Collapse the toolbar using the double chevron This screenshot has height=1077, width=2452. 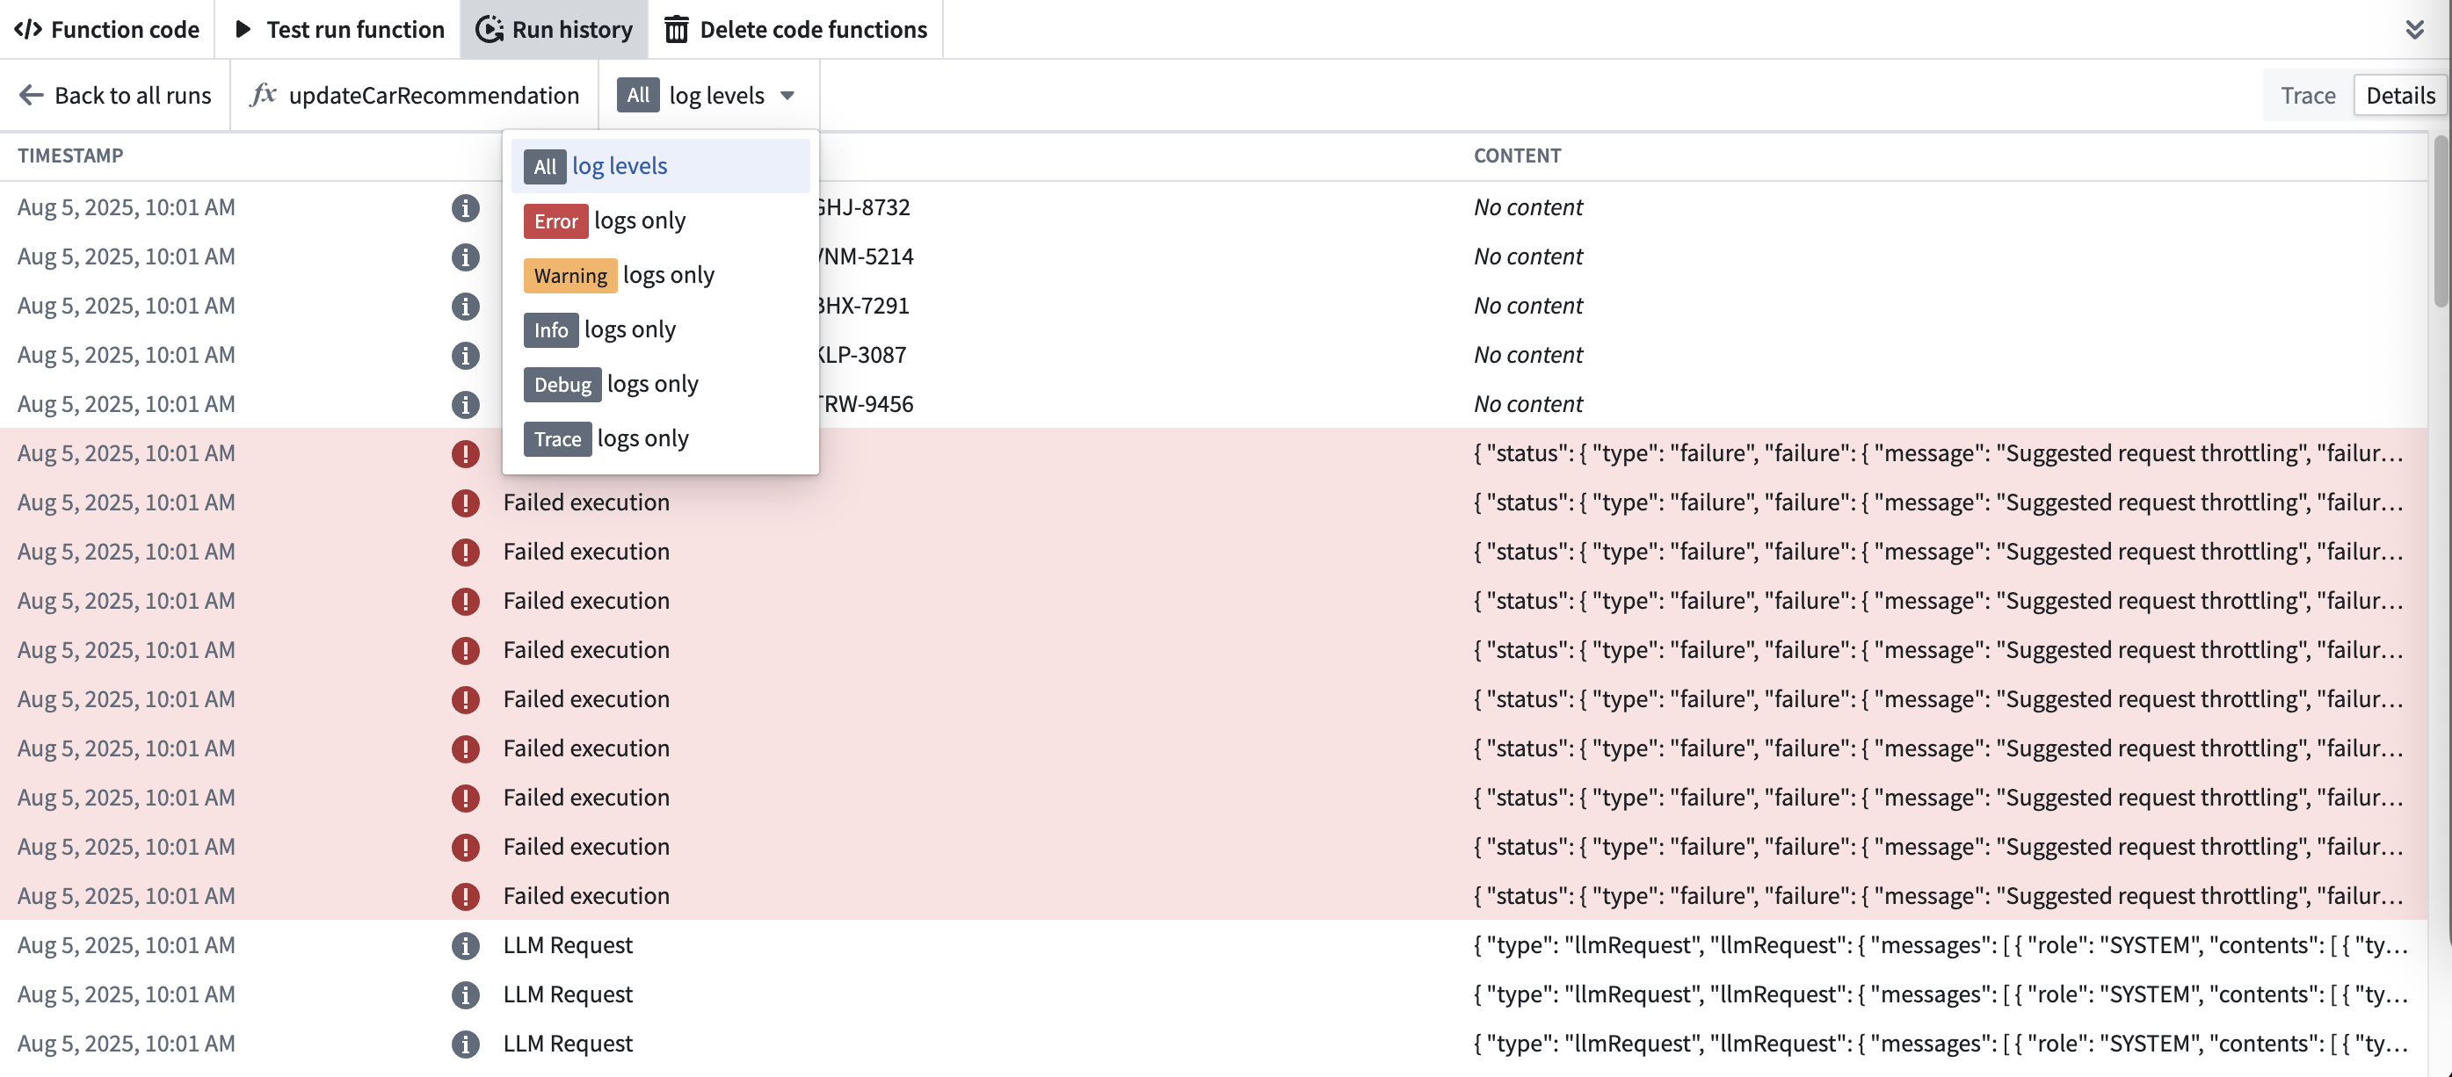pyautogui.click(x=2416, y=28)
